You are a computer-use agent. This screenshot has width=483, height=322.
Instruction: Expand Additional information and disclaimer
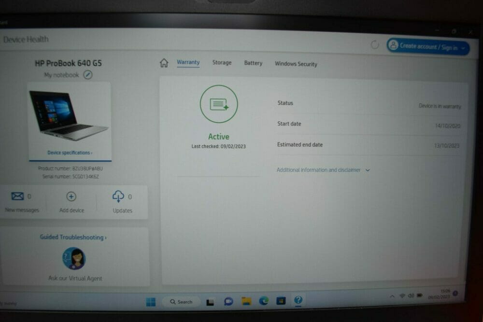click(323, 170)
